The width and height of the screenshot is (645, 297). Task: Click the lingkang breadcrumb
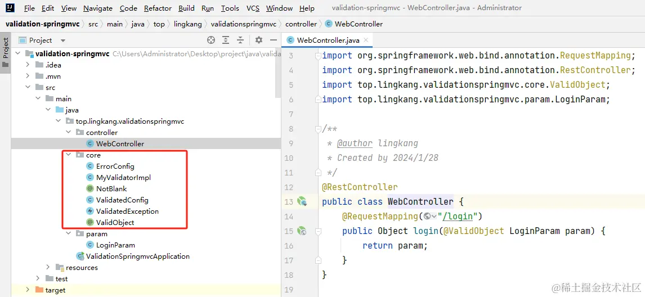pos(187,24)
